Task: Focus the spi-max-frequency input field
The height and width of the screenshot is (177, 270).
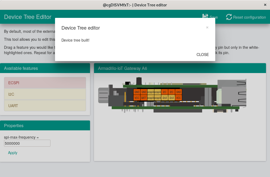Action: point(27,143)
